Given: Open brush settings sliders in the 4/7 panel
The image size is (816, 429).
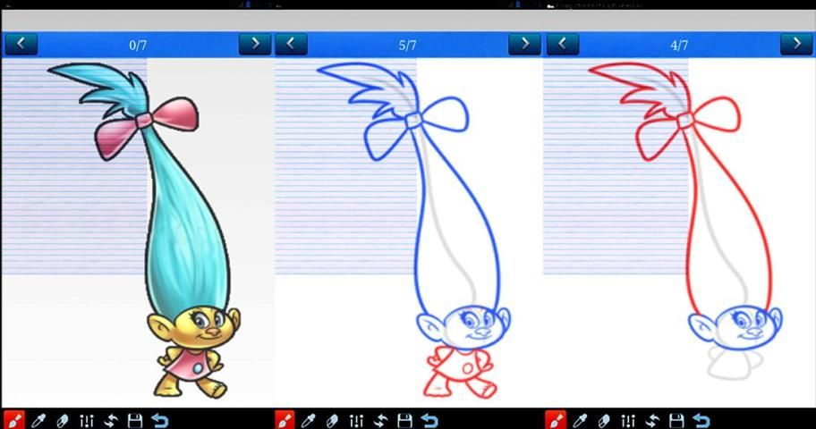Looking at the screenshot, I should (x=629, y=419).
